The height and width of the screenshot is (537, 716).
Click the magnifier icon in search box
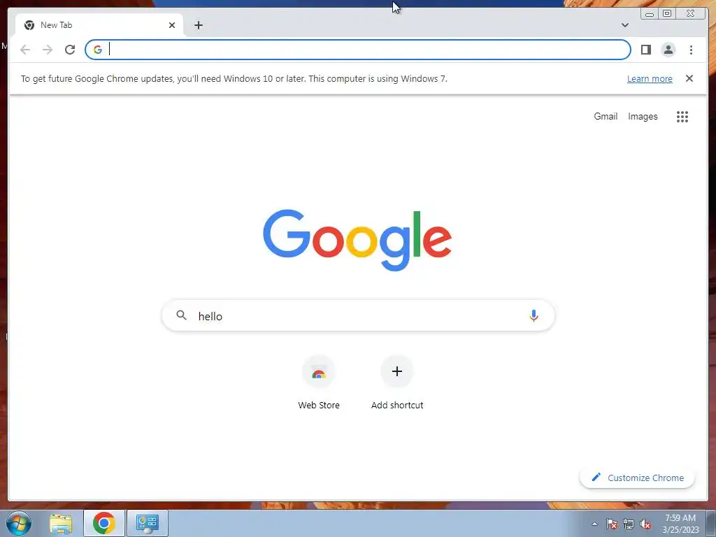click(181, 315)
